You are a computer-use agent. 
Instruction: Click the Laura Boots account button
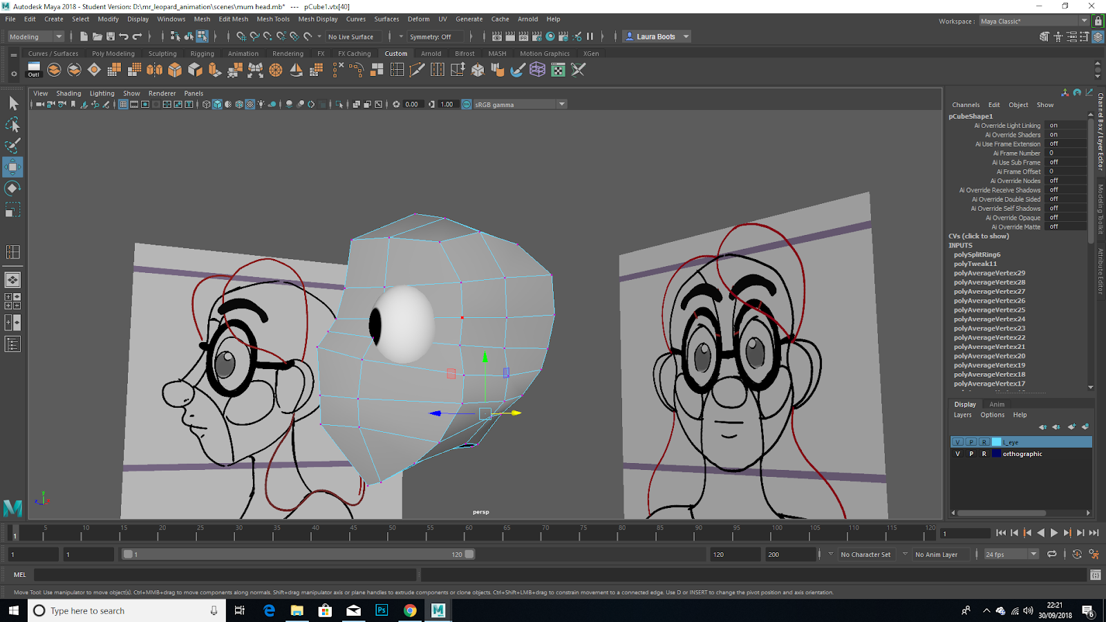coord(657,37)
